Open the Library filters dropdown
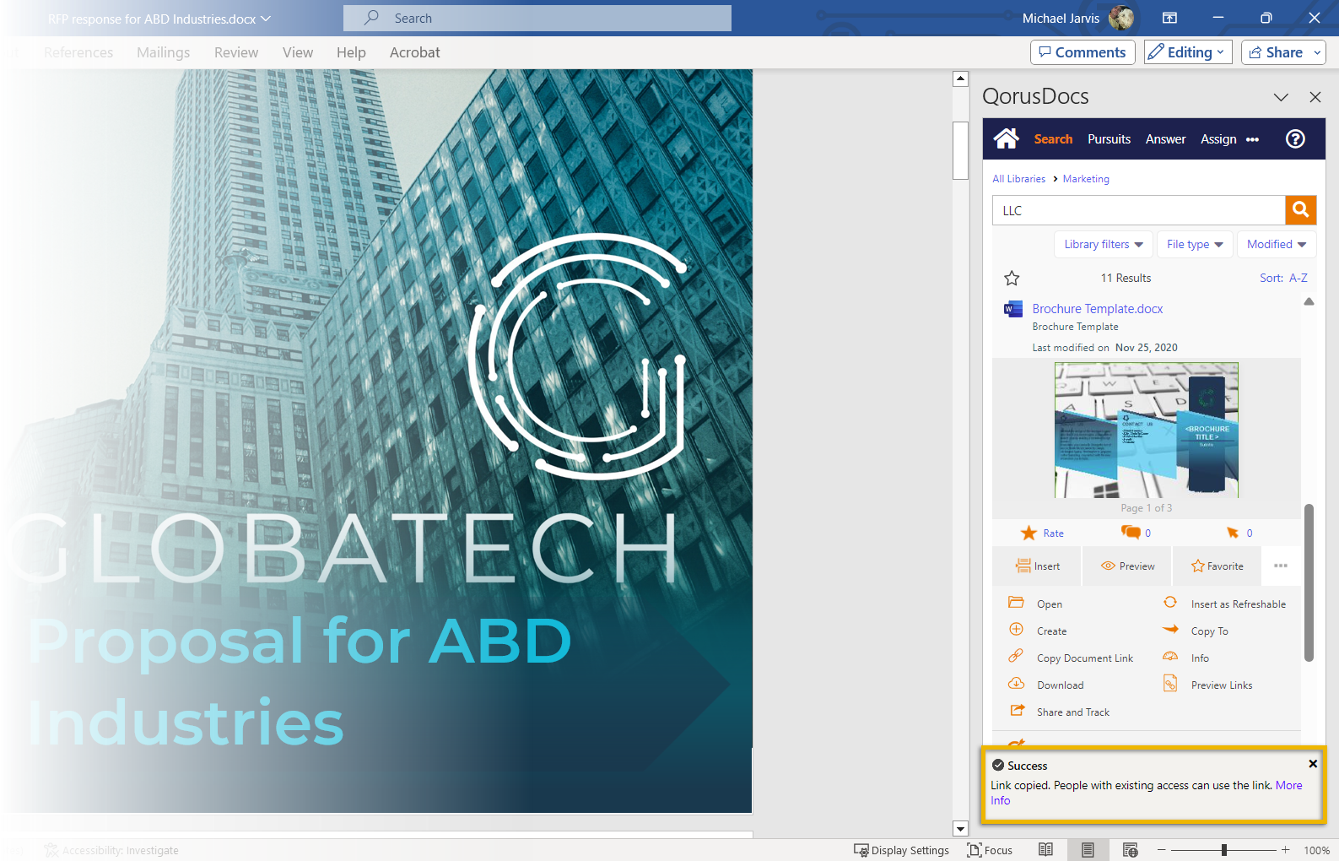 [1104, 244]
